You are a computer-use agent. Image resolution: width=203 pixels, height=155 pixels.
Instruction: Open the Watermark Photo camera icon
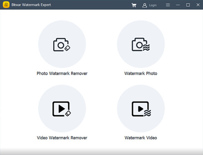[x=141, y=44]
